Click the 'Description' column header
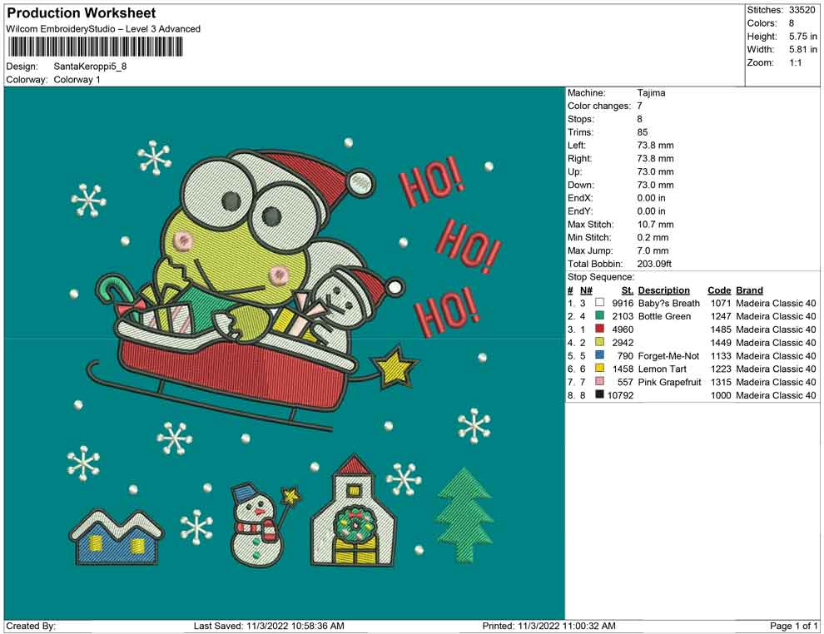The width and height of the screenshot is (824, 634). (x=663, y=290)
